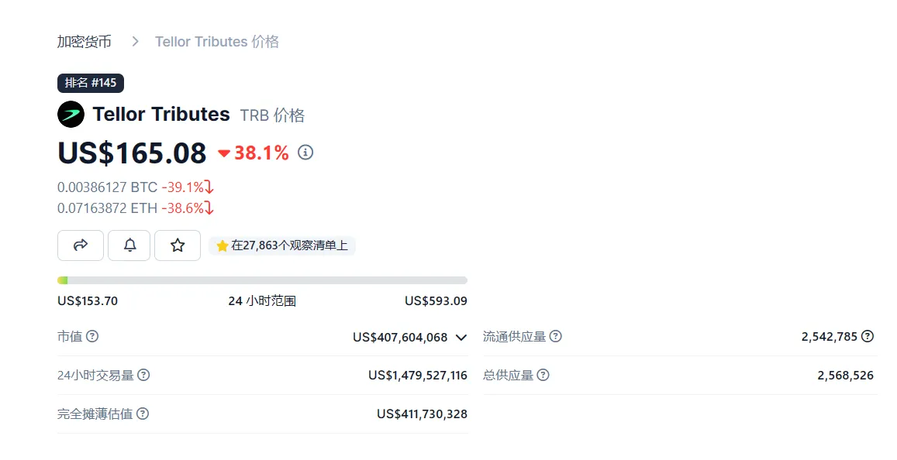The height and width of the screenshot is (460, 897).
Task: Click the 0.07163872 ETH conversion value
Action: tap(107, 208)
